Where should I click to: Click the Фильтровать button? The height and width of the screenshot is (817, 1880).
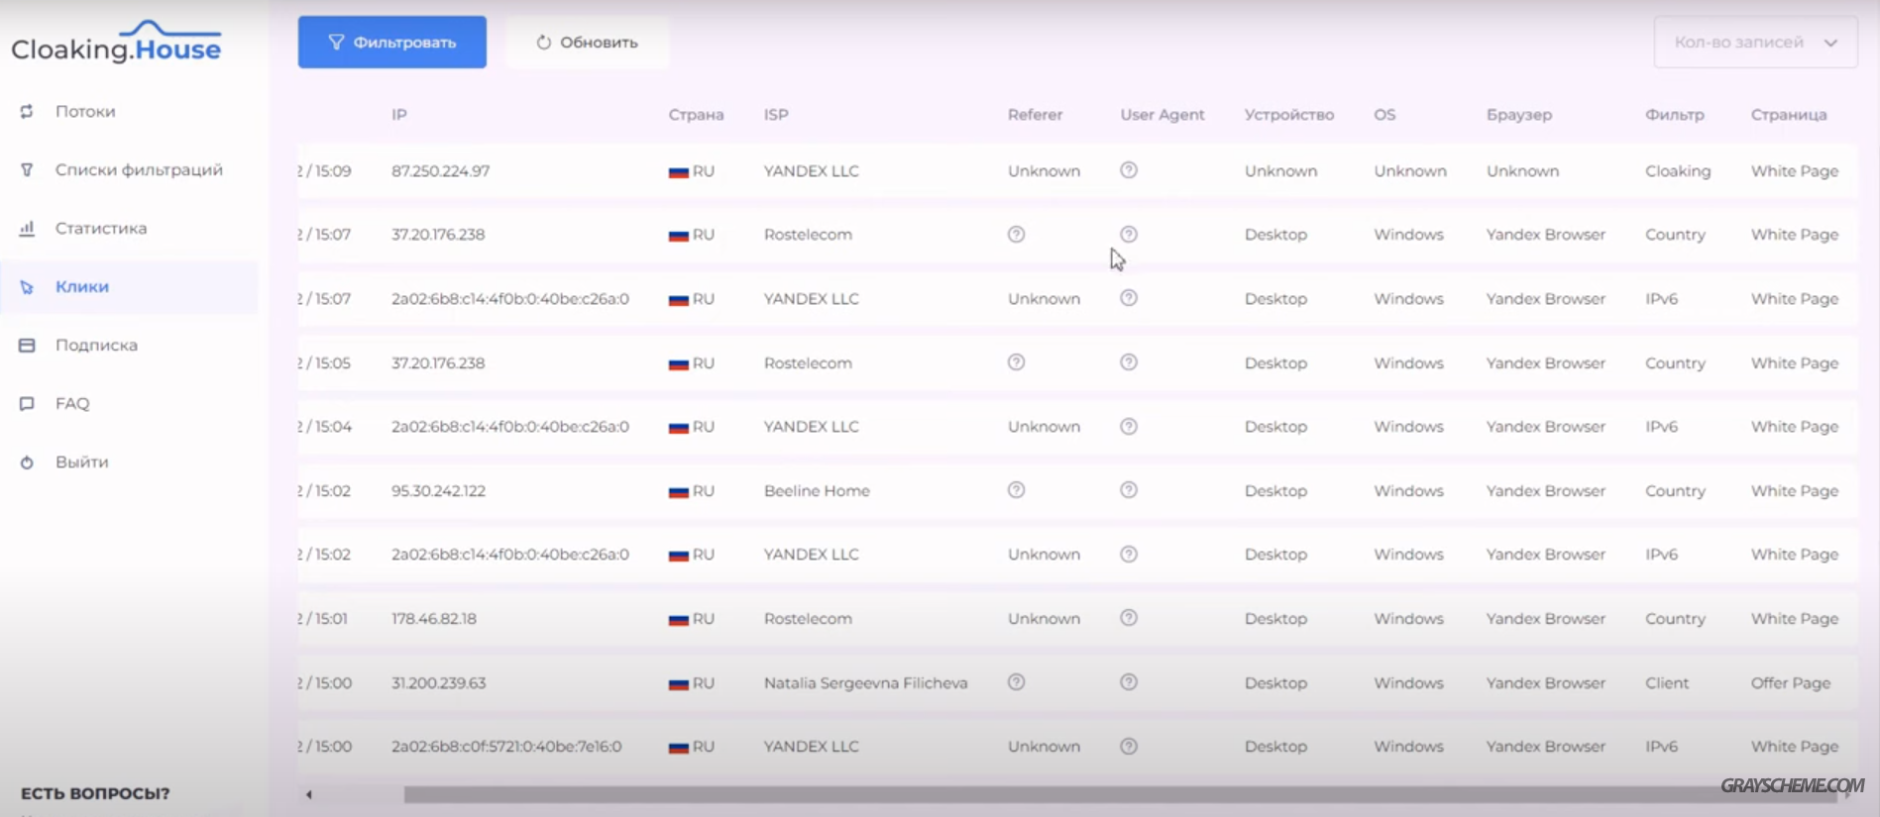(392, 42)
